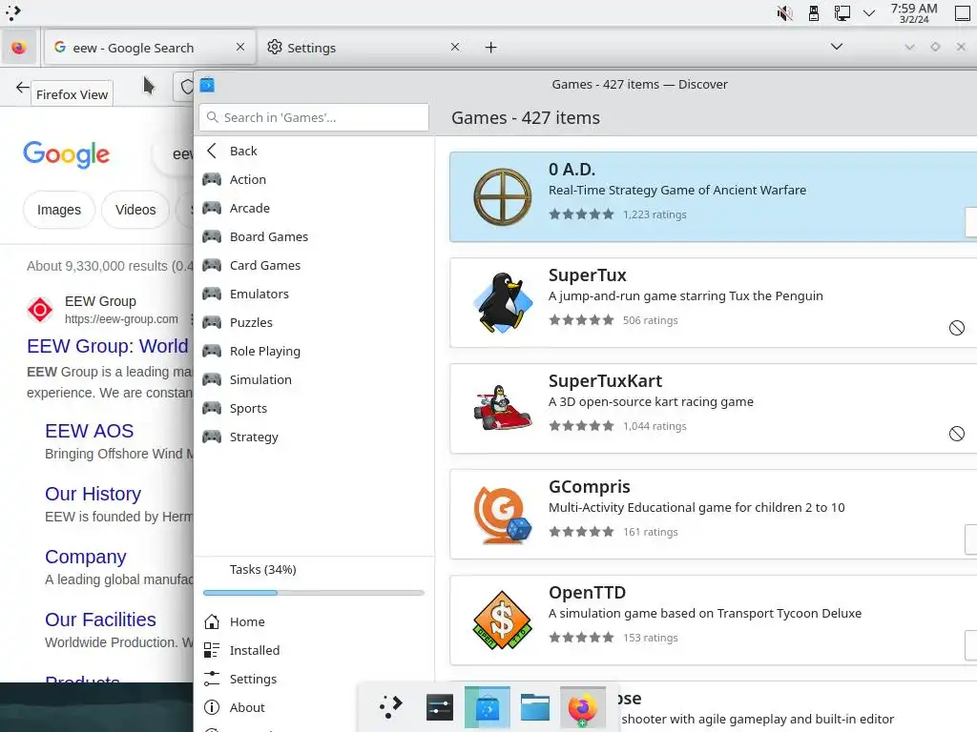Open the Role Playing category

click(x=313, y=351)
